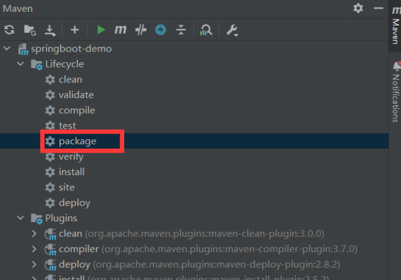Show dependencies analyzer icon
Viewport: 401px width, 280px height.
click(x=206, y=30)
